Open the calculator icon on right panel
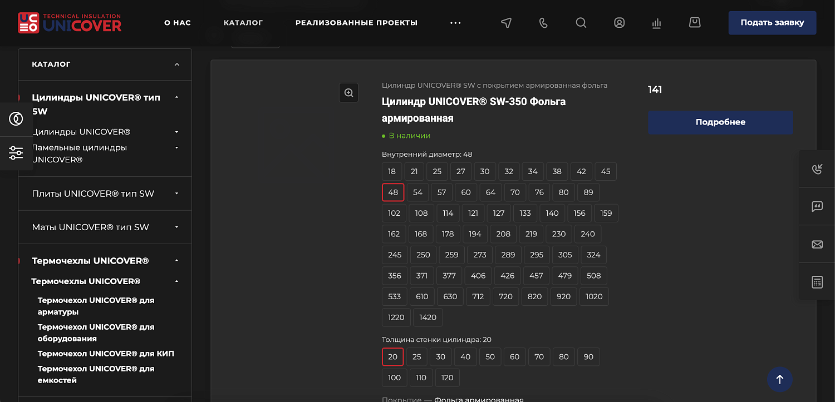835x402 pixels. [817, 282]
